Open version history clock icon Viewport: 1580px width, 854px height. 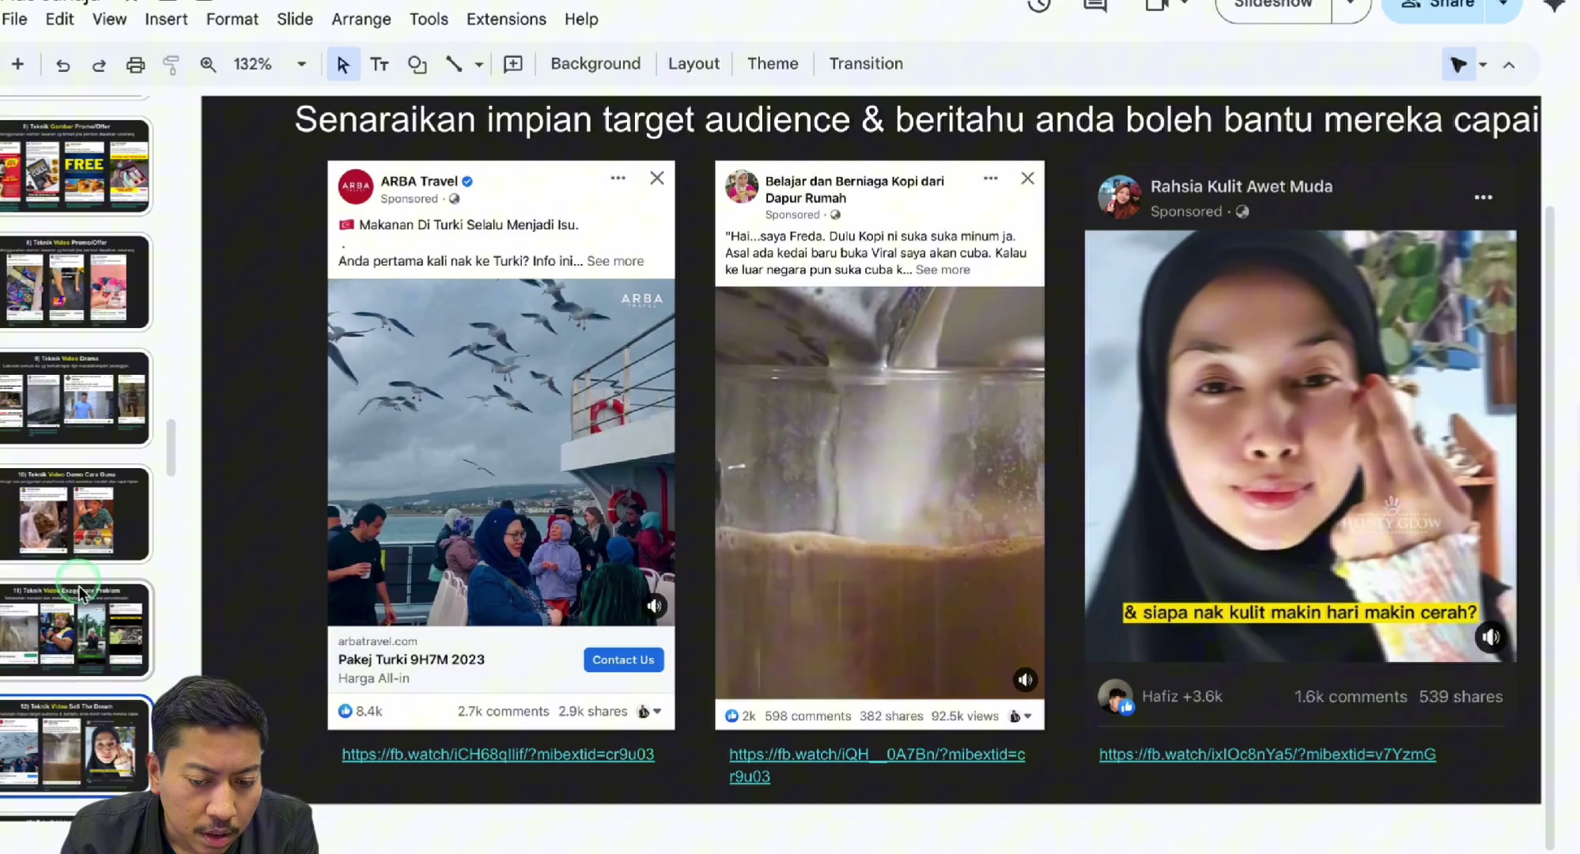point(1039,6)
